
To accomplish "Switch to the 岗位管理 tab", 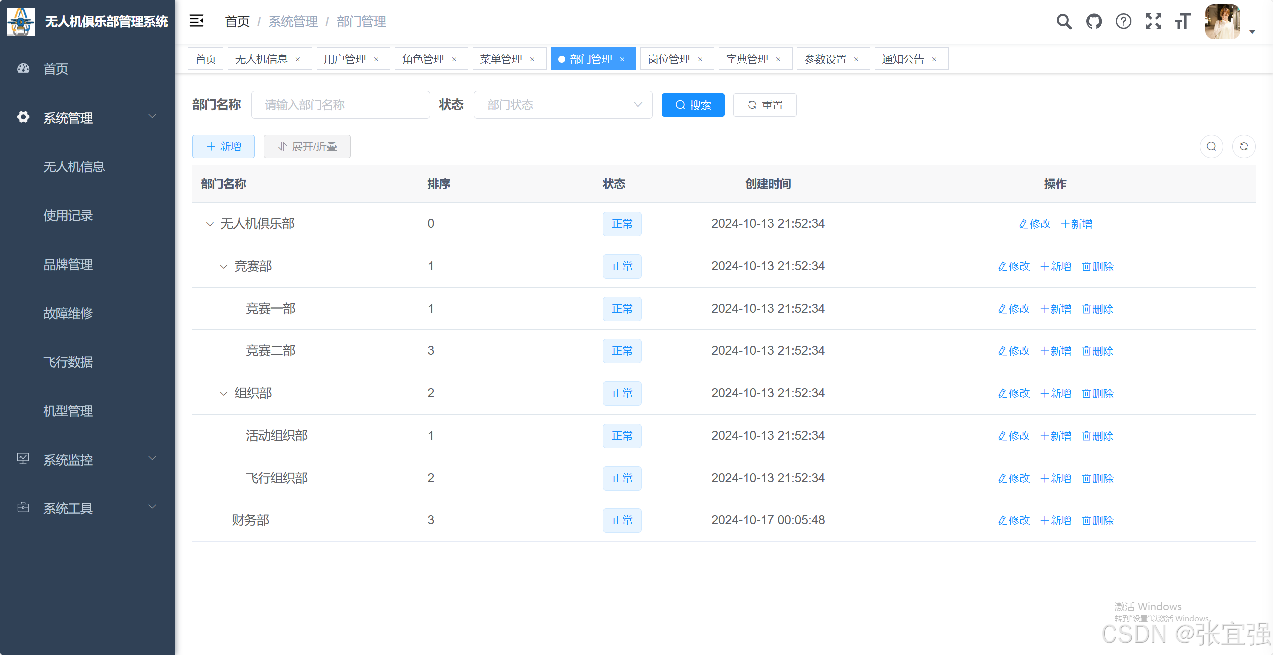I will coord(668,59).
